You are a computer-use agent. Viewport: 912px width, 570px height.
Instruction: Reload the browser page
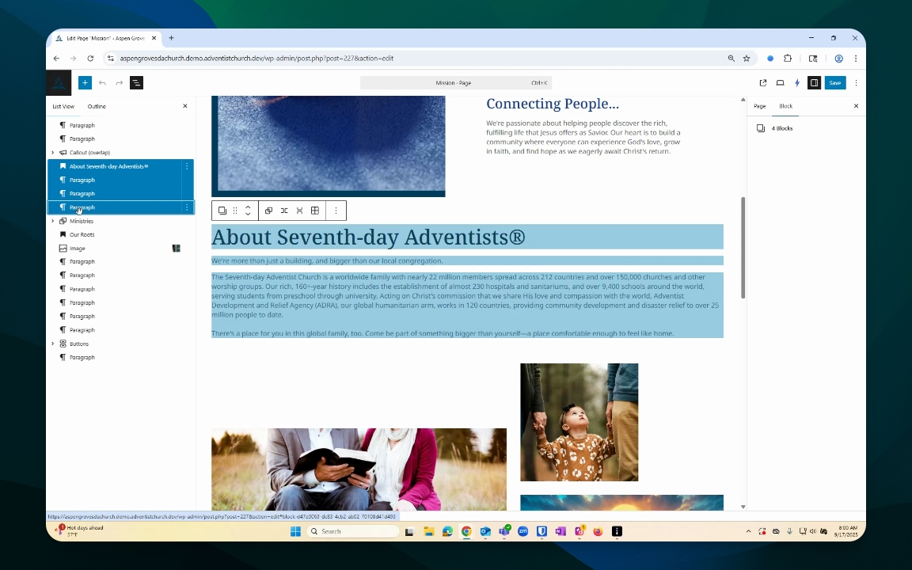pyautogui.click(x=90, y=58)
